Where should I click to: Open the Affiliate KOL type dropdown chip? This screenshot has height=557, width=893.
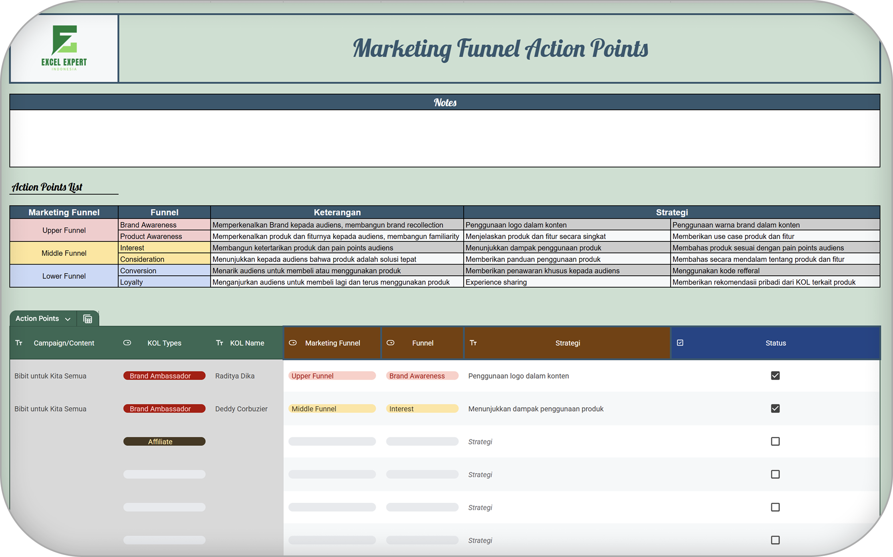pos(164,442)
